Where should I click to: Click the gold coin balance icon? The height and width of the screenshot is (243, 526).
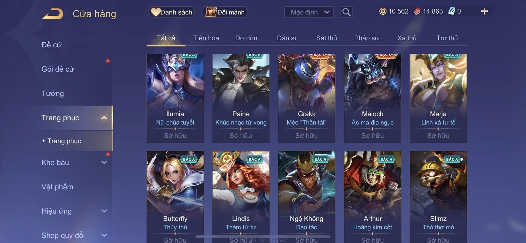tap(383, 11)
